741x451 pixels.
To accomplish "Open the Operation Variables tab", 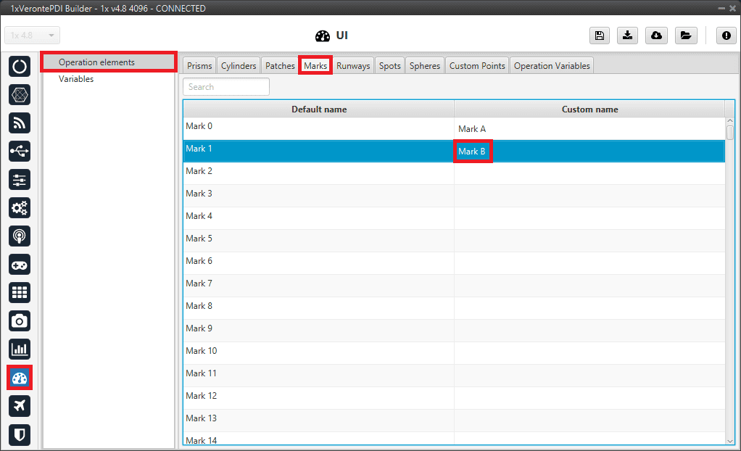I will [x=552, y=65].
